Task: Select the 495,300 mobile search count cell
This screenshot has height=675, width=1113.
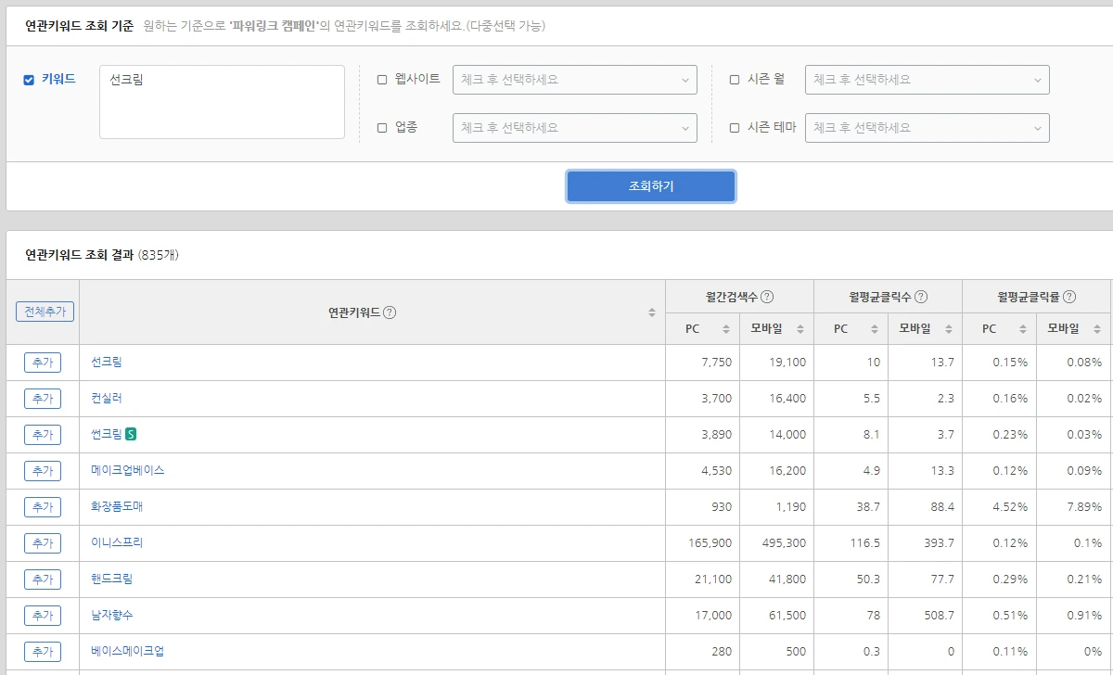Action: pyautogui.click(x=777, y=543)
